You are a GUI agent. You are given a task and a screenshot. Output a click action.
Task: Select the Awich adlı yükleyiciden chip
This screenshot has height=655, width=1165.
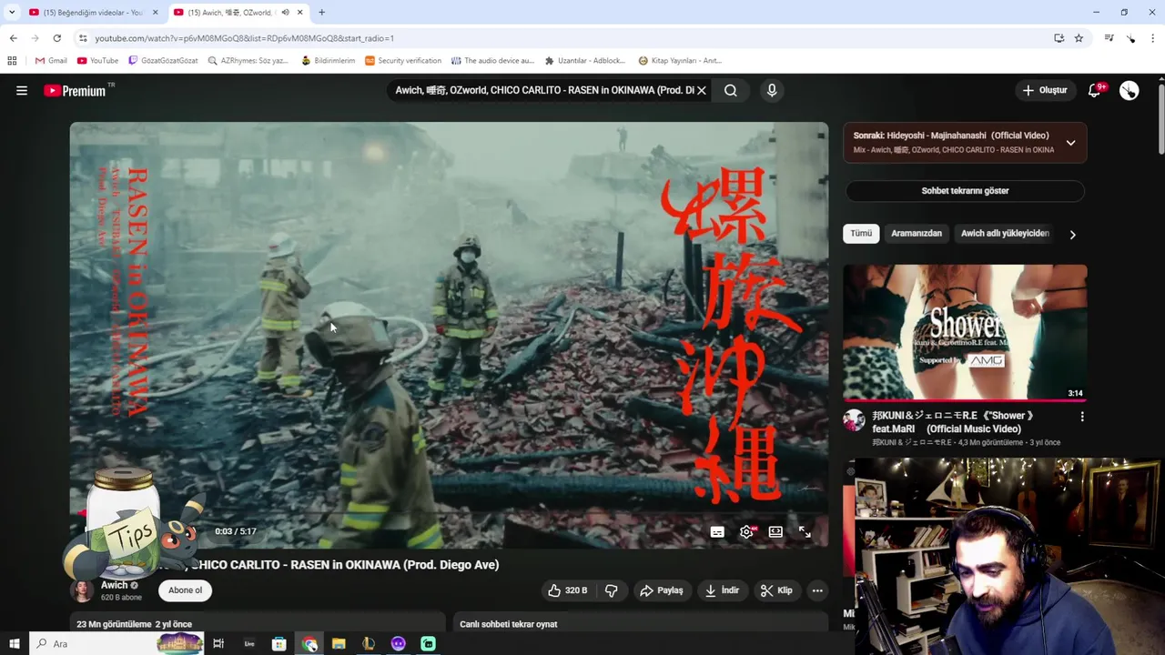click(1005, 234)
